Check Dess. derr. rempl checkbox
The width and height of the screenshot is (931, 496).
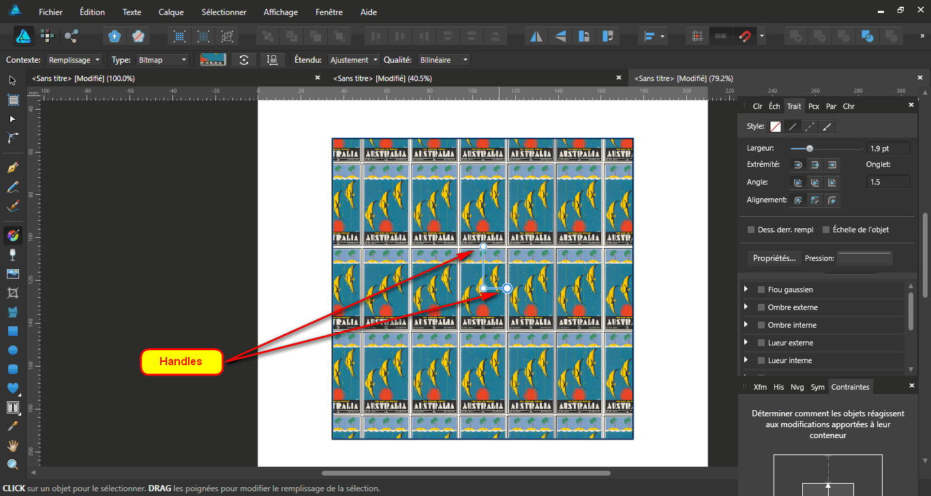point(751,230)
